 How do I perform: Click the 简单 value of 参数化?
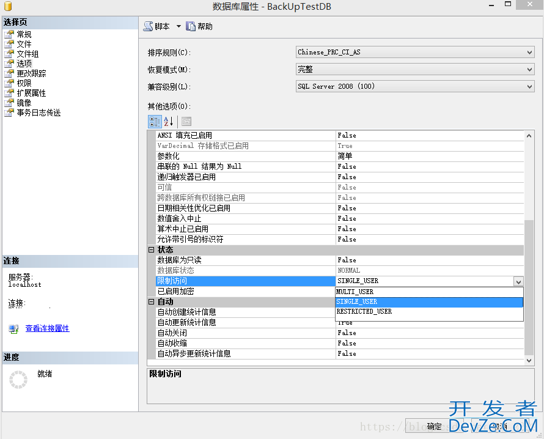pyautogui.click(x=345, y=156)
